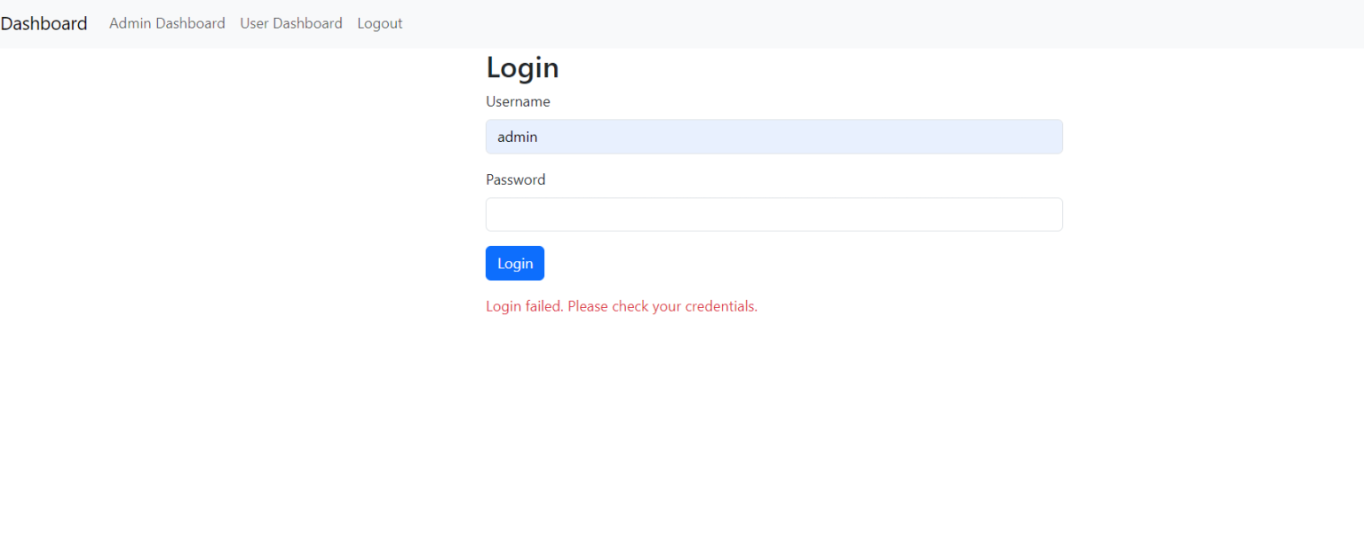The image size is (1364, 553).
Task: Click Logout in the navigation bar
Action: pos(379,23)
